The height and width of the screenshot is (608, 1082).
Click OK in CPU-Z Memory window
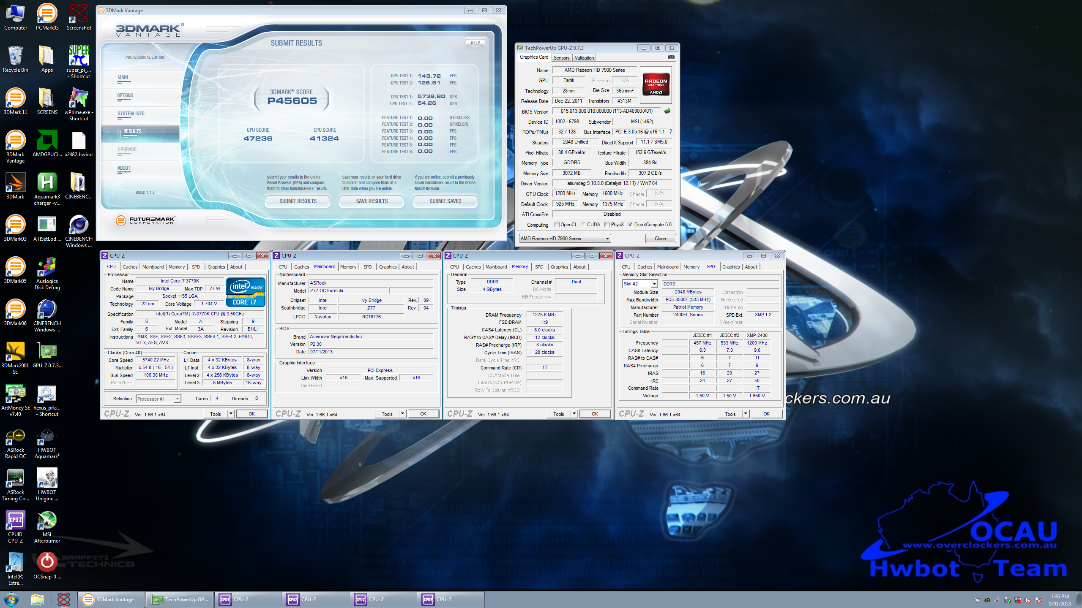(x=595, y=414)
